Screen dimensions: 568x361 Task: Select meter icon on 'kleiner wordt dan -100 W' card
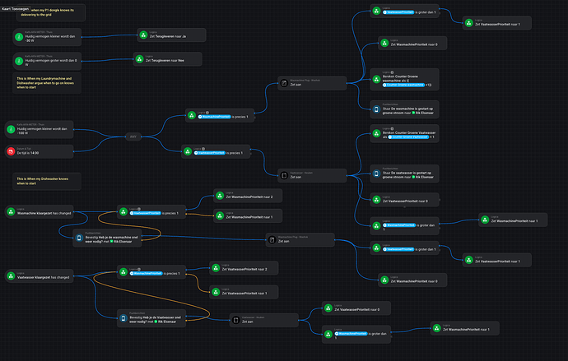pyautogui.click(x=11, y=129)
